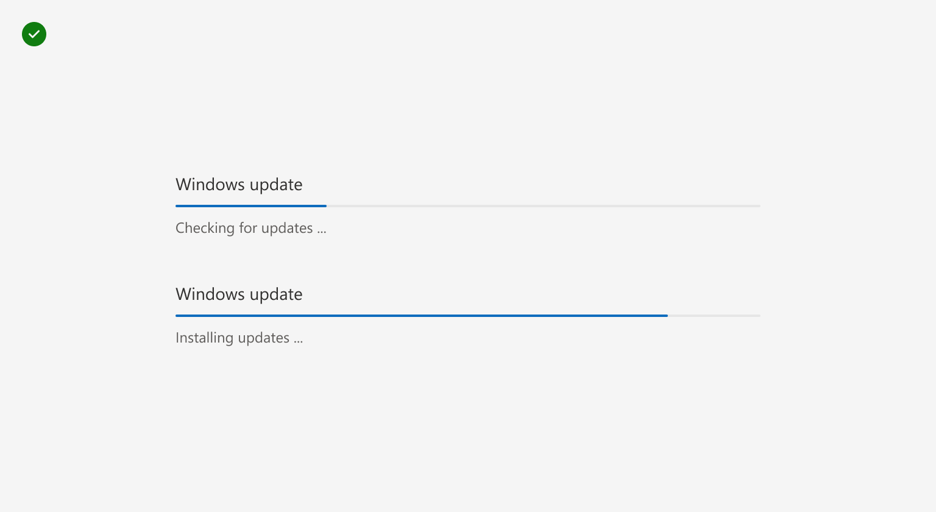
Task: Click the green success checkmark icon
Action: coord(34,34)
